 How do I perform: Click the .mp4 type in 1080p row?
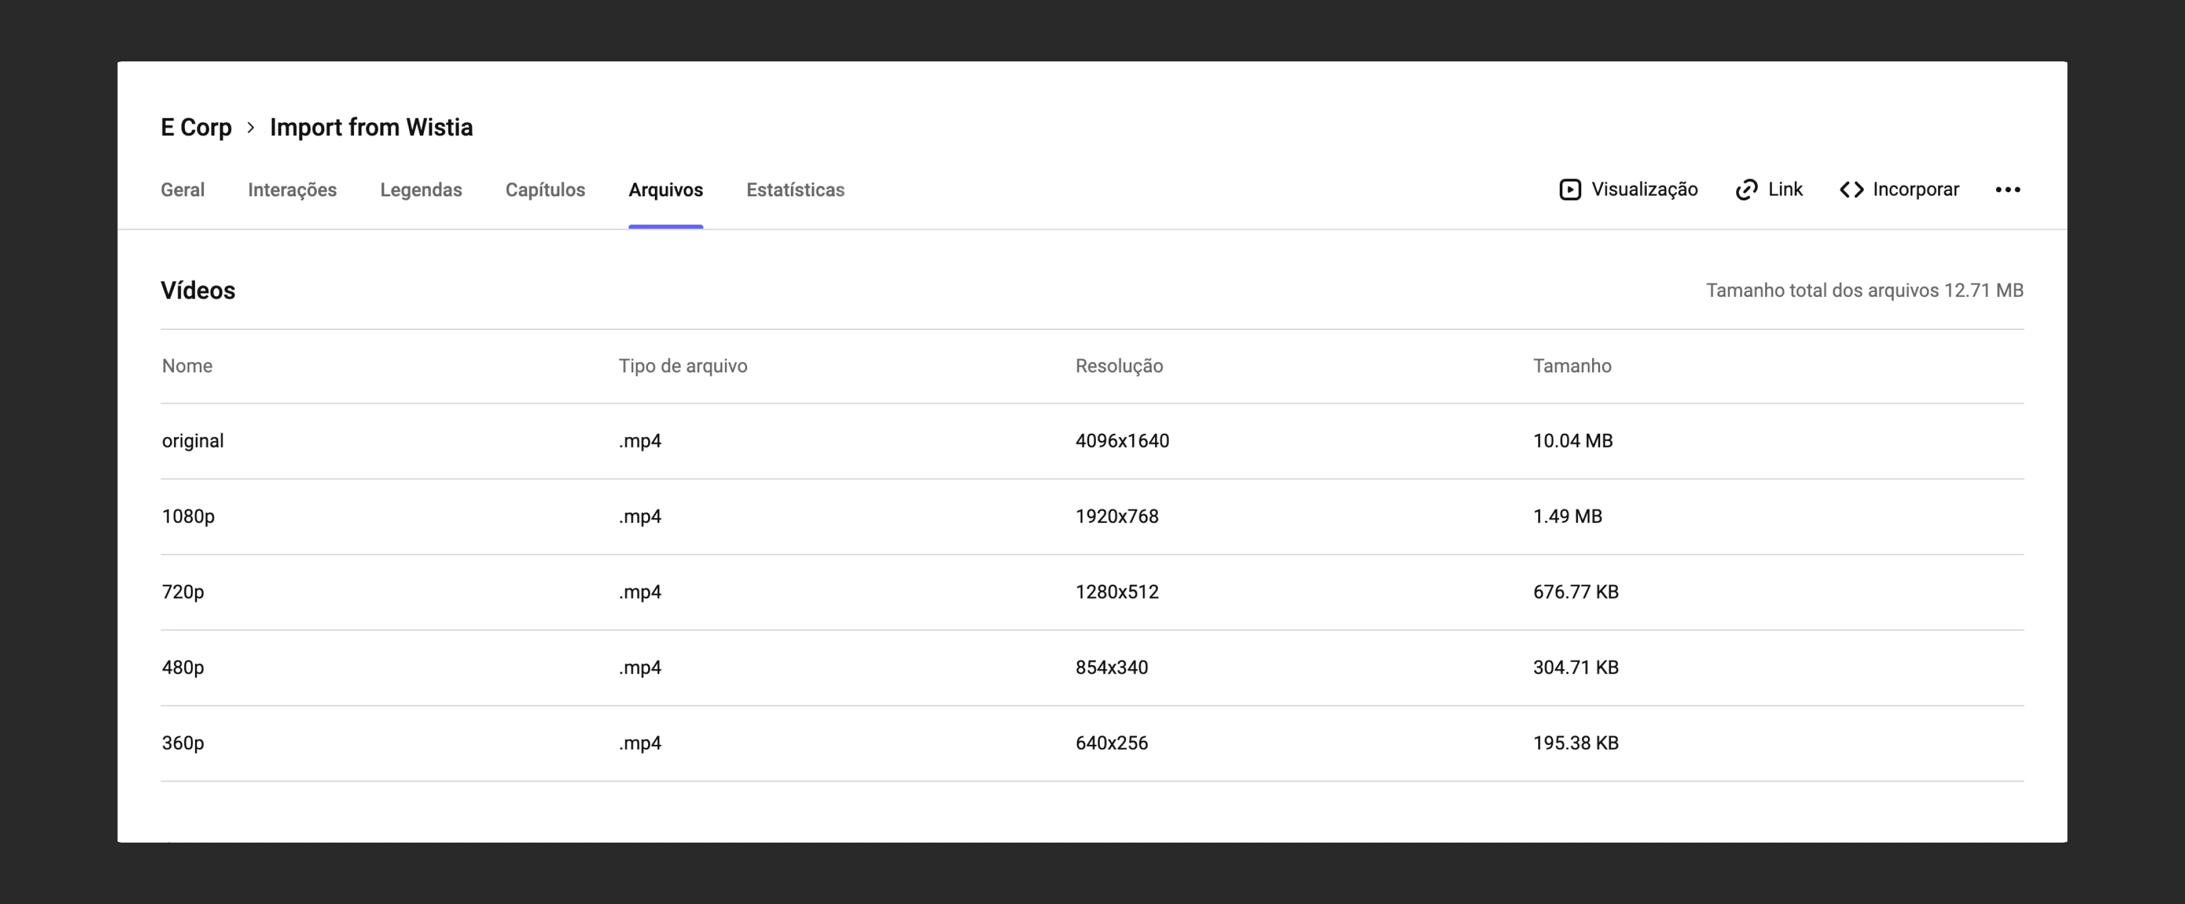point(640,517)
